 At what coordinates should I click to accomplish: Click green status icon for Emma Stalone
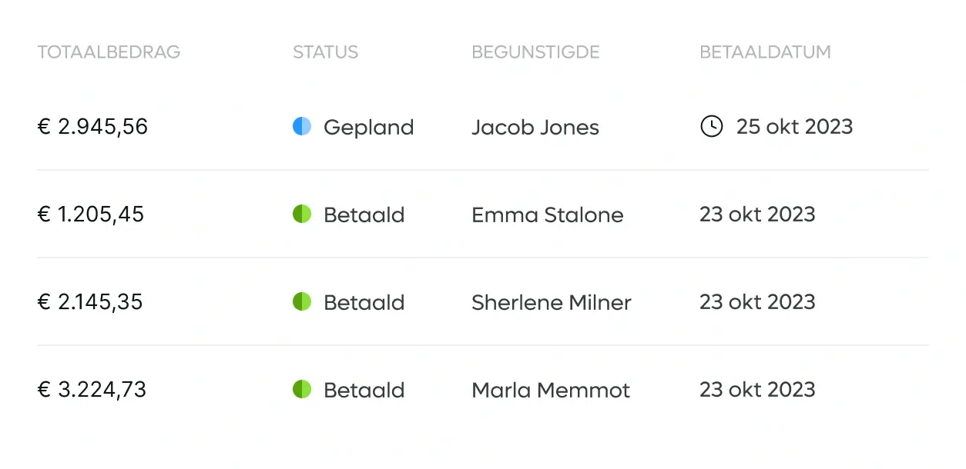tap(302, 215)
